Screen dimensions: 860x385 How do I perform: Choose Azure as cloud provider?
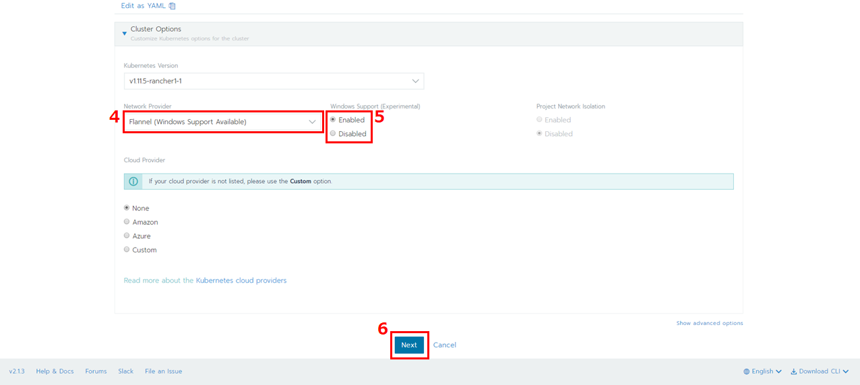point(127,236)
